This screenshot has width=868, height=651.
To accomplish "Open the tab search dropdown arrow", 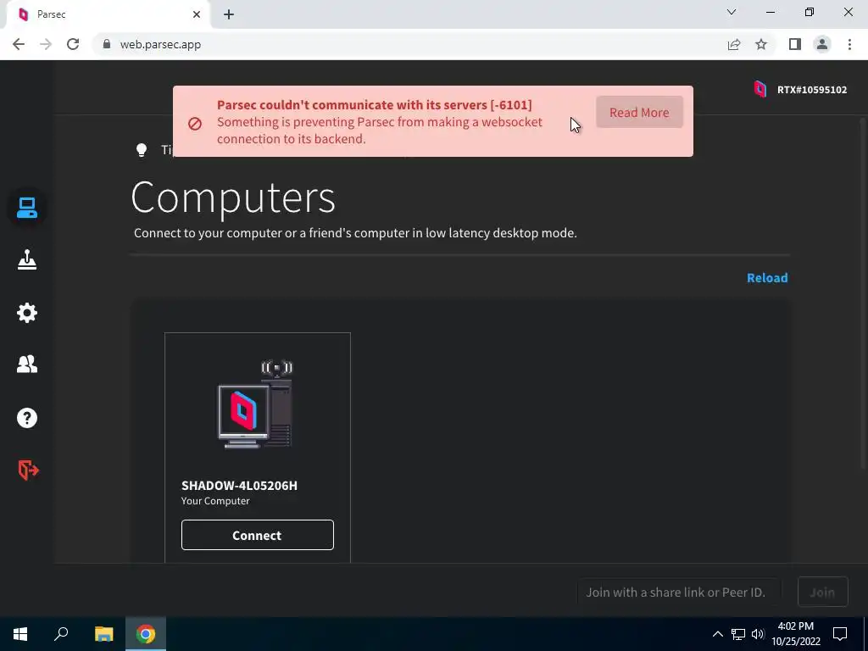I will [x=732, y=12].
